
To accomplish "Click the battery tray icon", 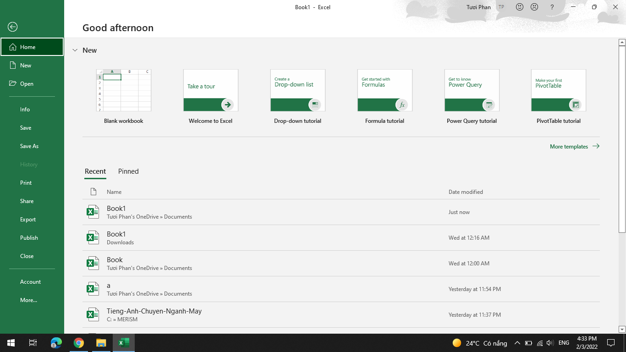I will [x=528, y=343].
